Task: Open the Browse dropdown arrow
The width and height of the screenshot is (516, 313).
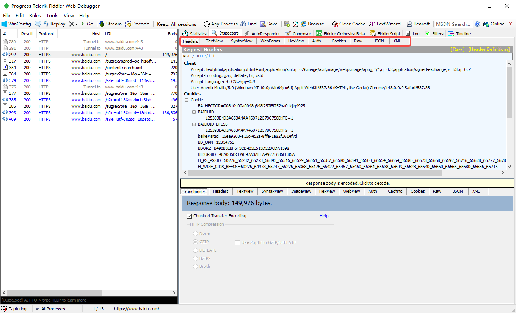Action: coord(329,24)
